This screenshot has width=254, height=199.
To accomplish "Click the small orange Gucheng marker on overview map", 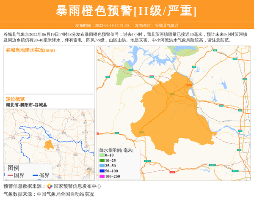I will coord(49,144).
